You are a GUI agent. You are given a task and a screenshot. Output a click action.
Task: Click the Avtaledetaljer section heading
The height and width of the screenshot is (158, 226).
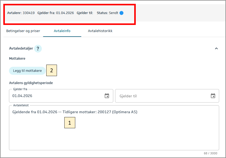coord(21,49)
